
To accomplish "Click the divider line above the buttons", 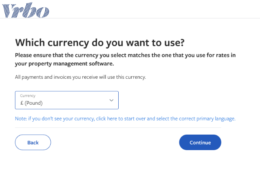I will click(x=118, y=128).
